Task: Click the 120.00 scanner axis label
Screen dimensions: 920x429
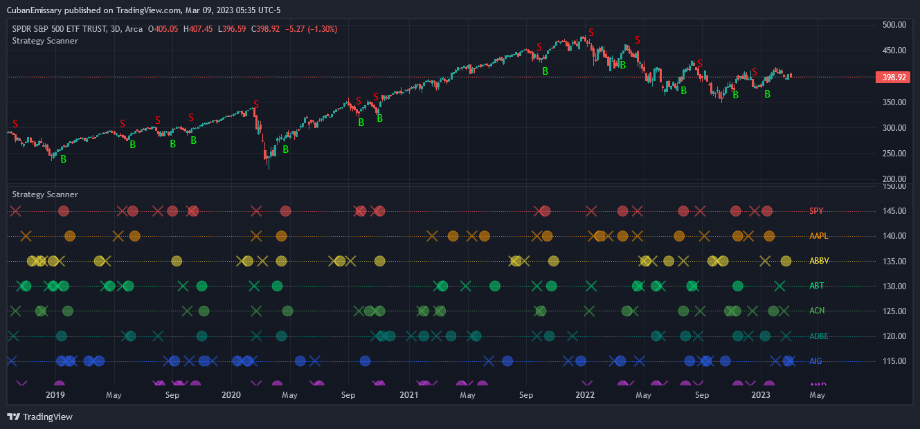Action: (x=894, y=336)
